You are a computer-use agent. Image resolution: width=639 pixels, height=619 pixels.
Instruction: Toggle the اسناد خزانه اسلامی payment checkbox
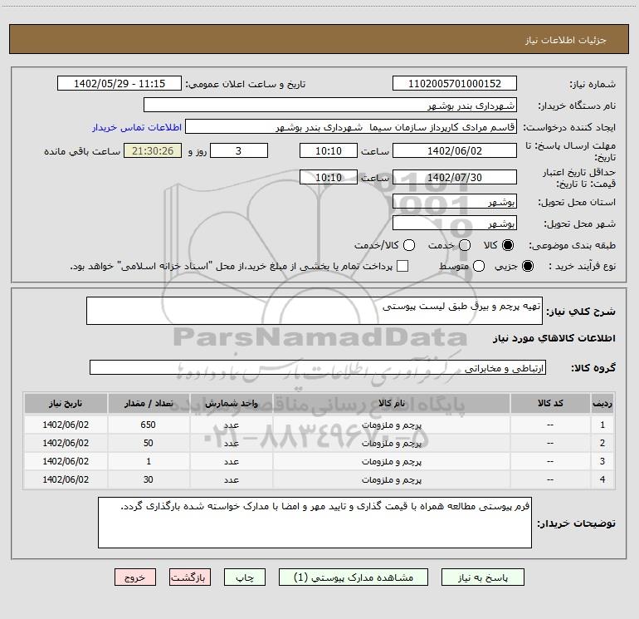click(x=402, y=266)
